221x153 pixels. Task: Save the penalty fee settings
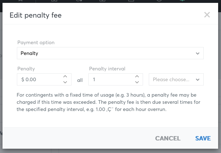coord(203,138)
